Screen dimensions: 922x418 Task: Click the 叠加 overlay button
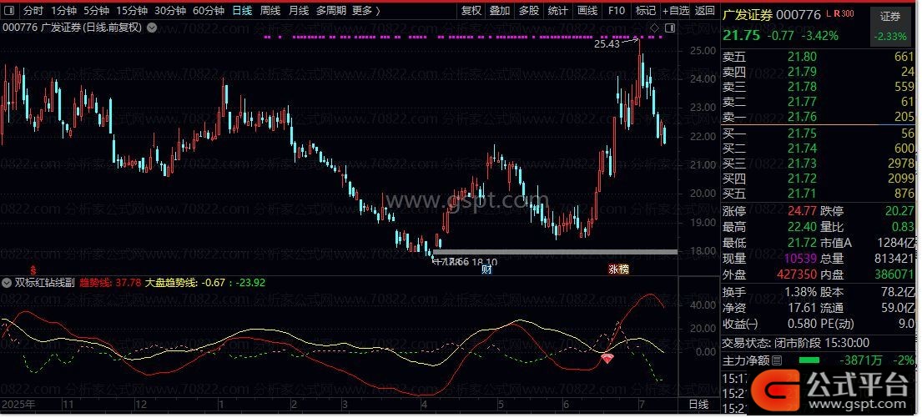[500, 10]
